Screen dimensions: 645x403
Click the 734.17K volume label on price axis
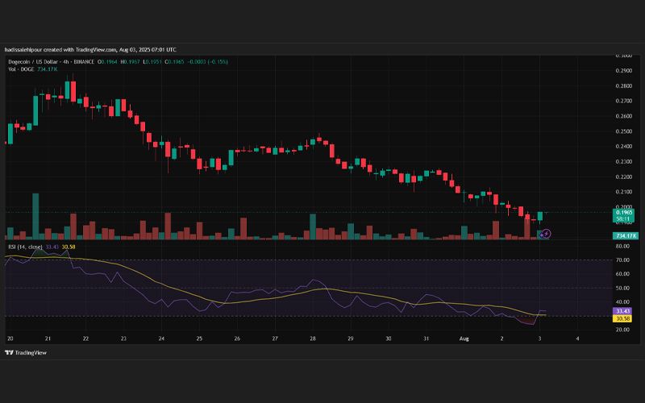tap(626, 235)
